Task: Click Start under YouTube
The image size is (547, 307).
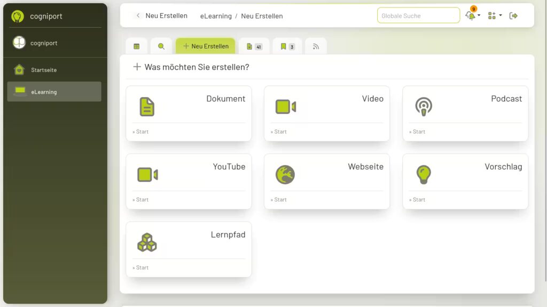Action: pos(140,199)
